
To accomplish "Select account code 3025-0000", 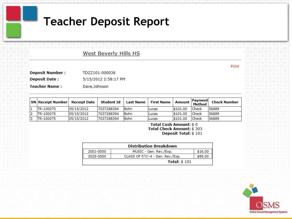I will coord(97,156).
